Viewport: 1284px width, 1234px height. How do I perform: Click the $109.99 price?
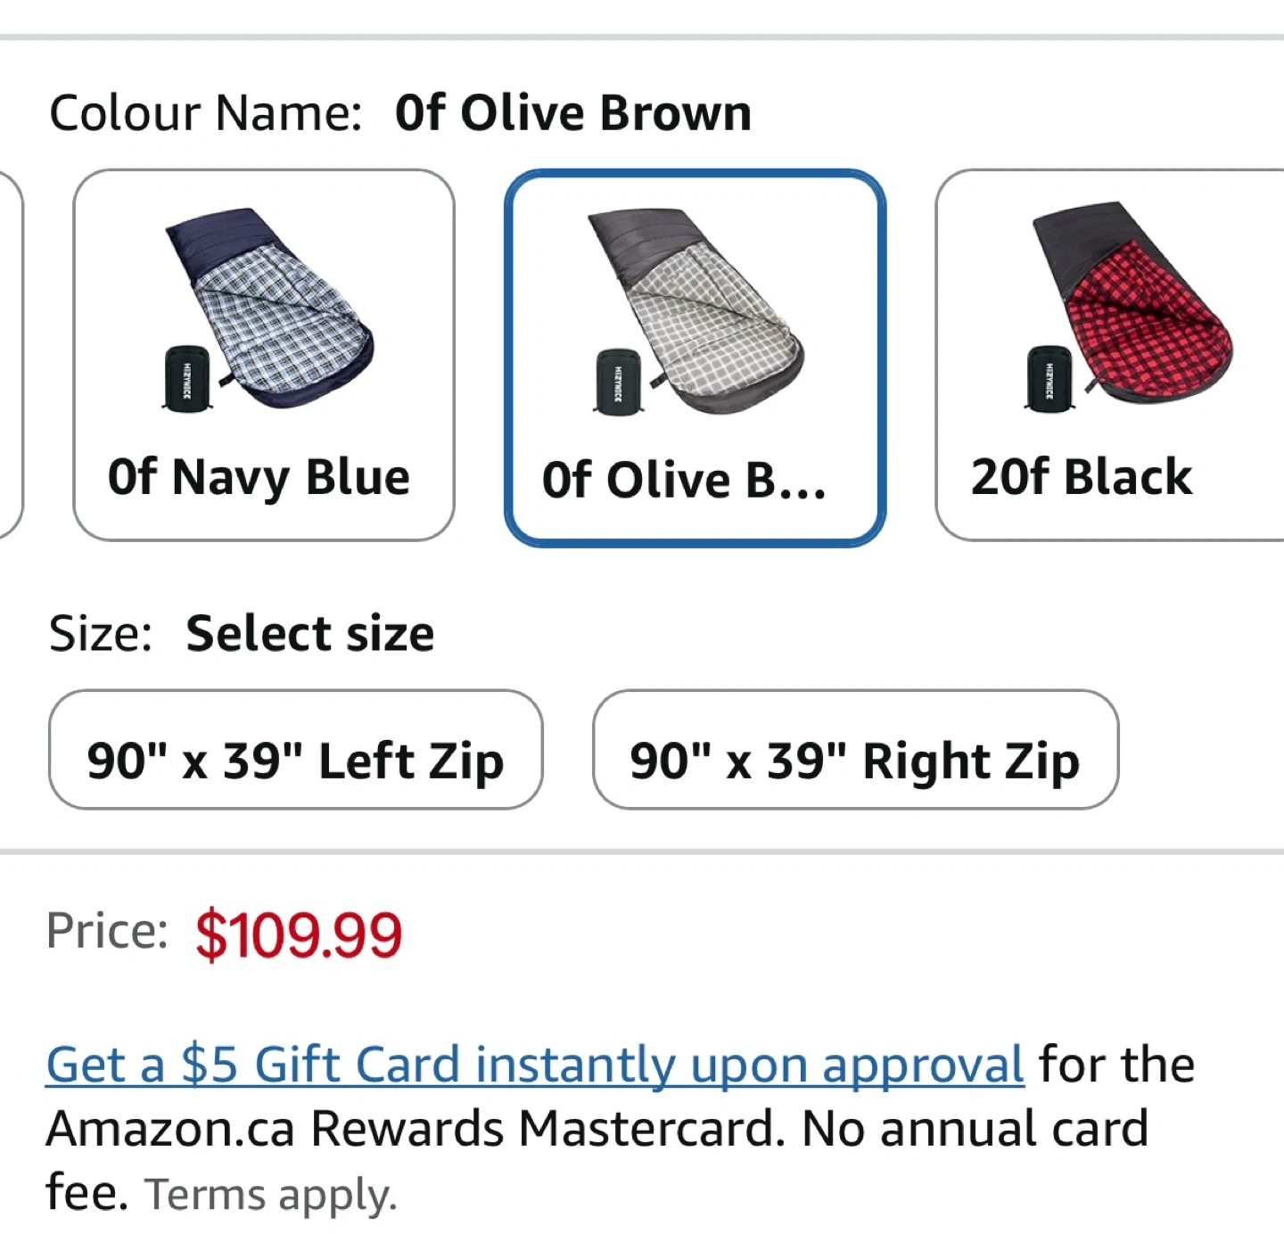pos(299,934)
